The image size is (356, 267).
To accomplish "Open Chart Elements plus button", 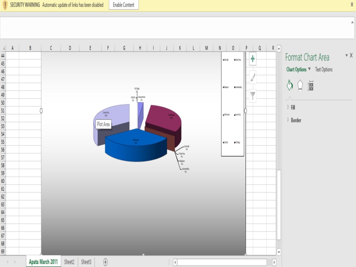I will pos(253,59).
